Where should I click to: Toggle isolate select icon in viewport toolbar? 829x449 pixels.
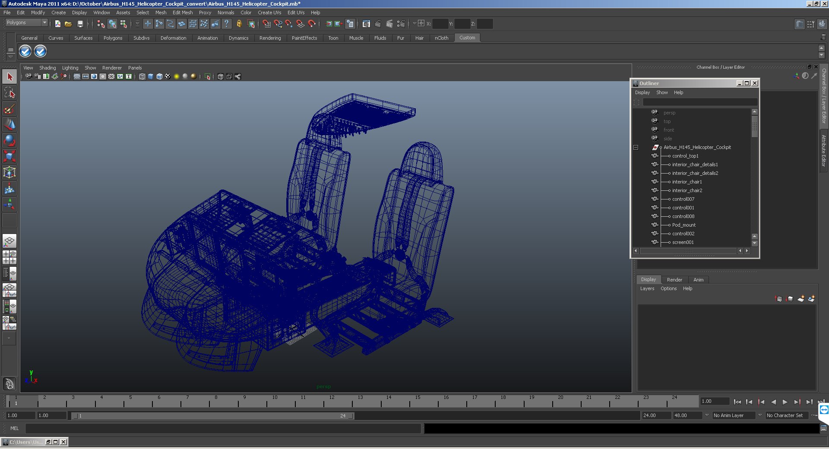point(208,76)
